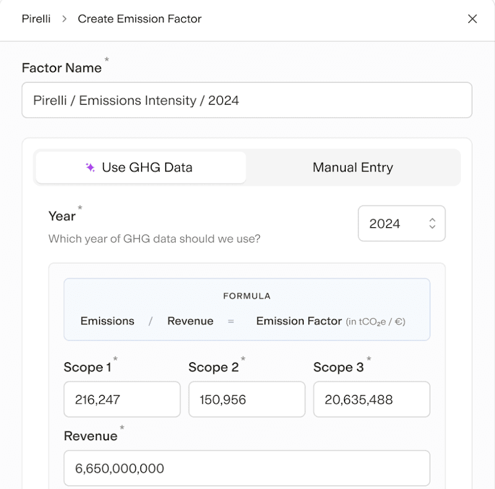
Task: Switch to Manual Entry tab
Action: pyautogui.click(x=353, y=167)
